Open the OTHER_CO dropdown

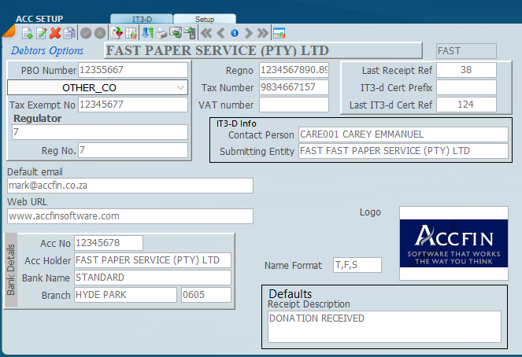click(181, 87)
